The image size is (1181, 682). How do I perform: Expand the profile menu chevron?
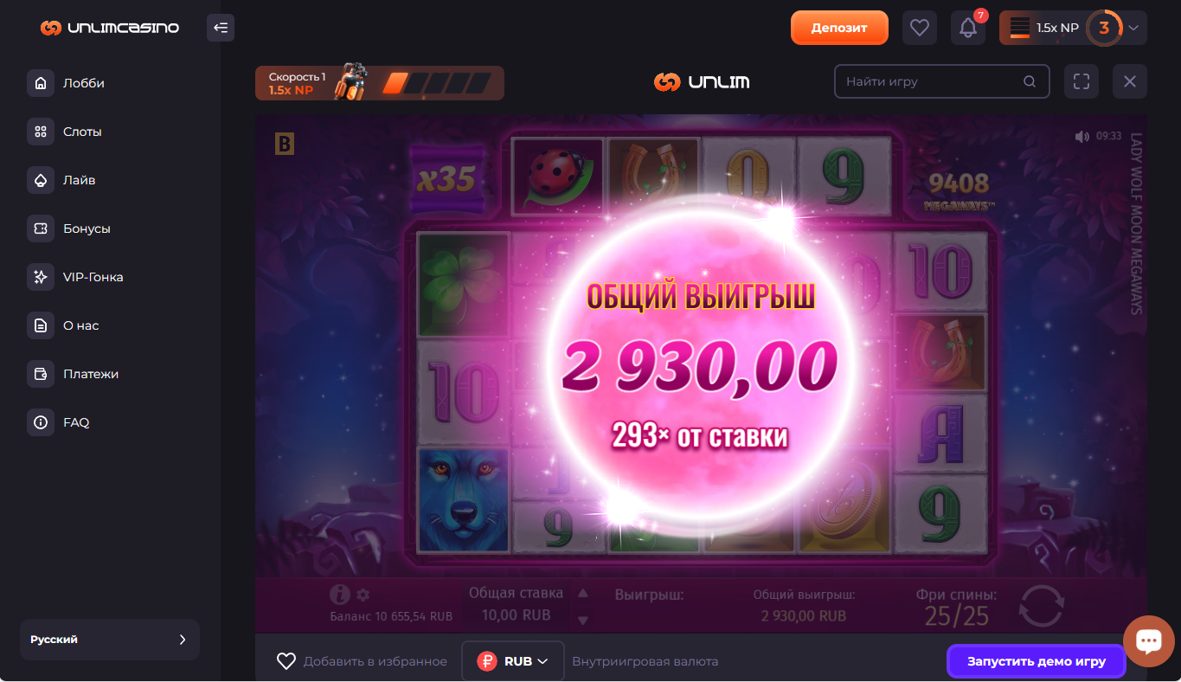point(1133,28)
